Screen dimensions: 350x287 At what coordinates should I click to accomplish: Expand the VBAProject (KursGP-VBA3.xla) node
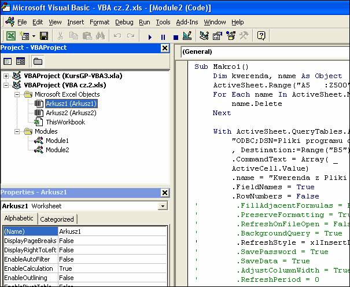(6, 76)
